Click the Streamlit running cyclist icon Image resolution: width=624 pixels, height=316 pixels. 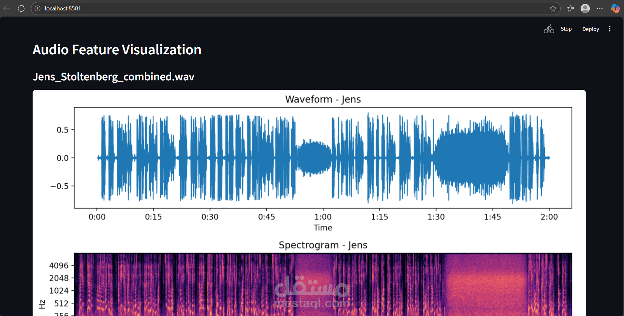(x=549, y=29)
